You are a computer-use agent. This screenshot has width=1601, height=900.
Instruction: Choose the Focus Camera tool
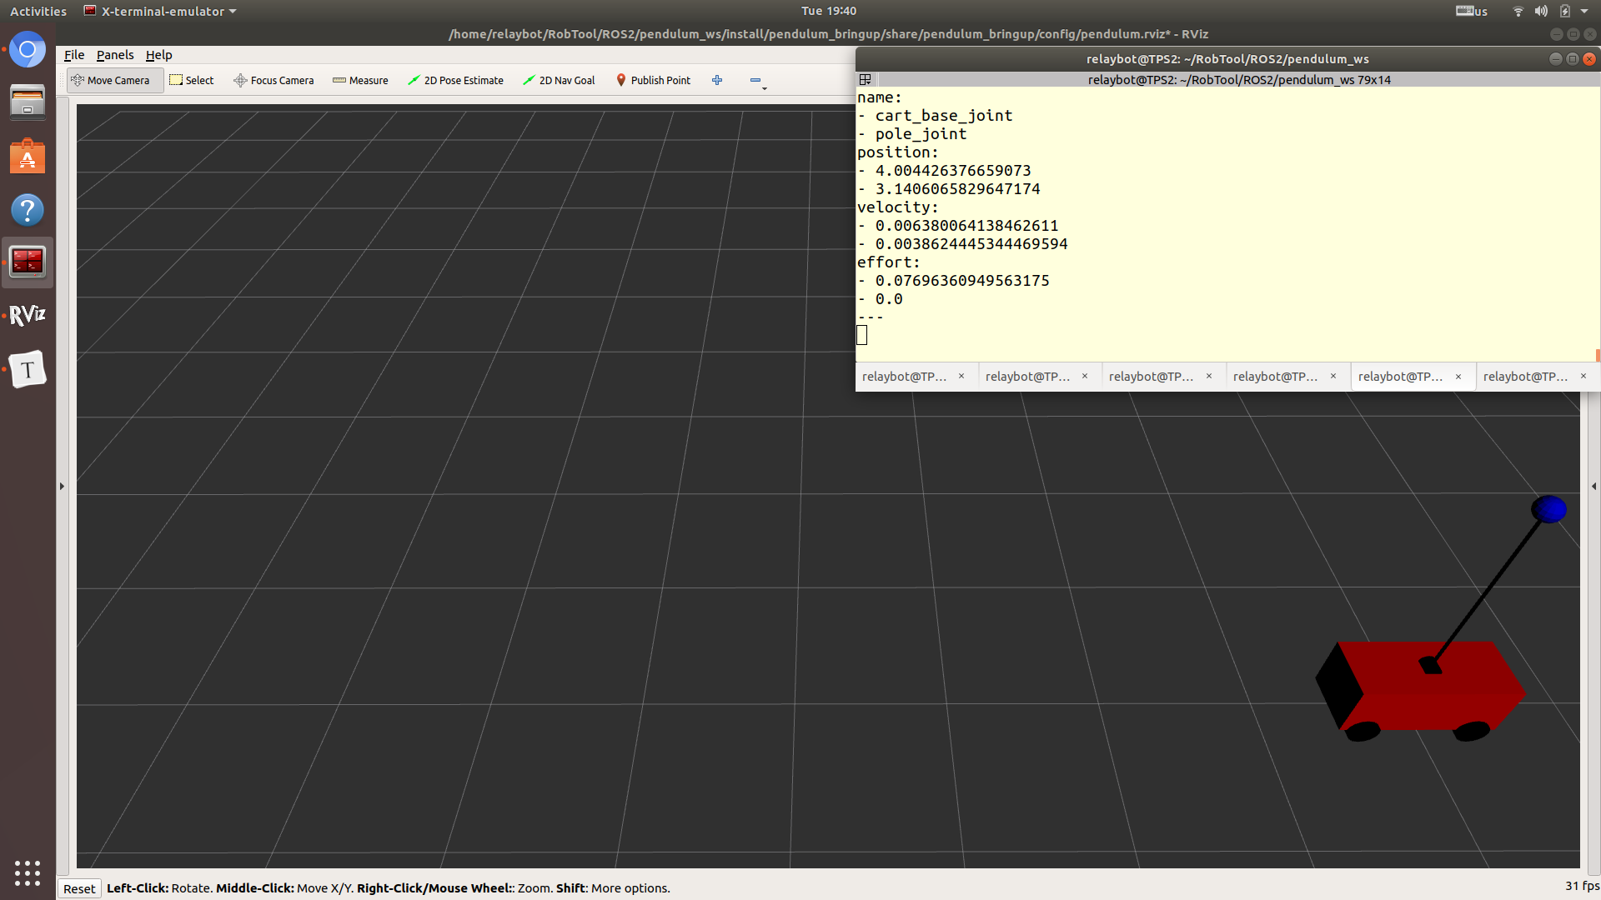274,80
